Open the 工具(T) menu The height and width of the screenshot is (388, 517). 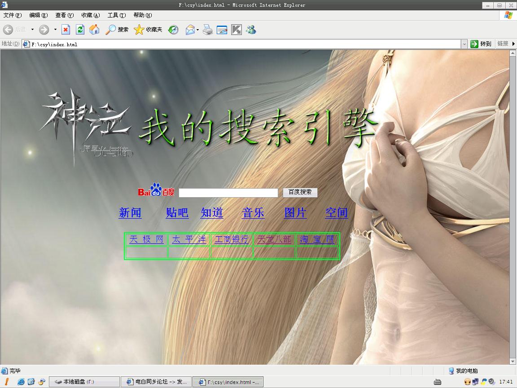pyautogui.click(x=116, y=15)
